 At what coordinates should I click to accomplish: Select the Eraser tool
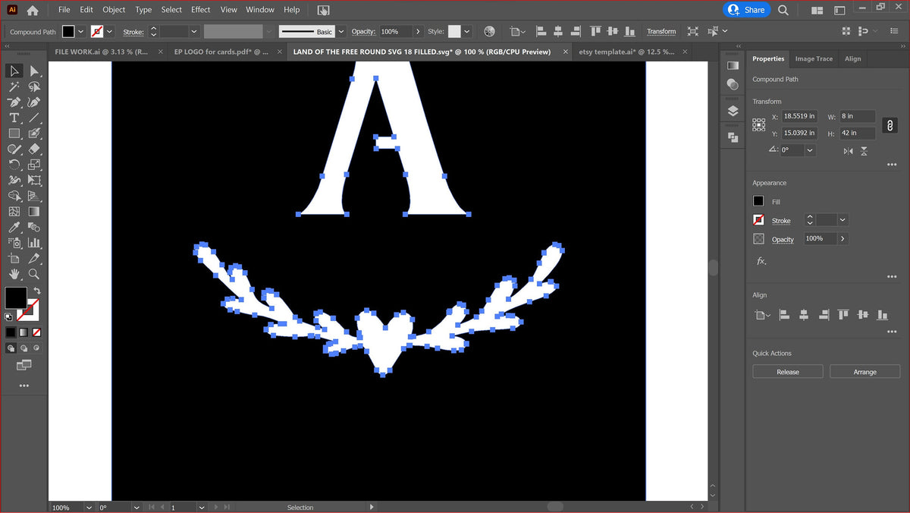[x=34, y=149]
